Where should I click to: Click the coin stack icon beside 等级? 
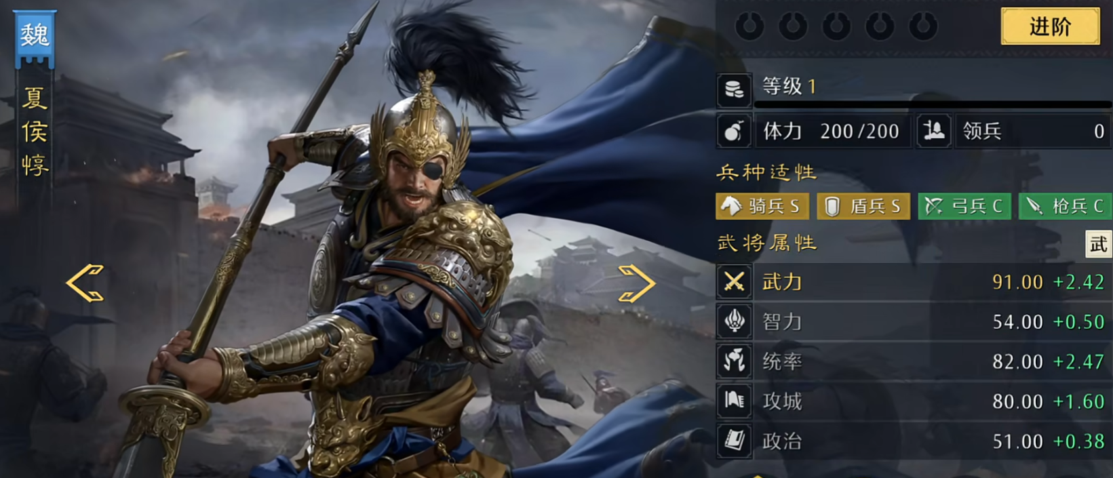734,89
